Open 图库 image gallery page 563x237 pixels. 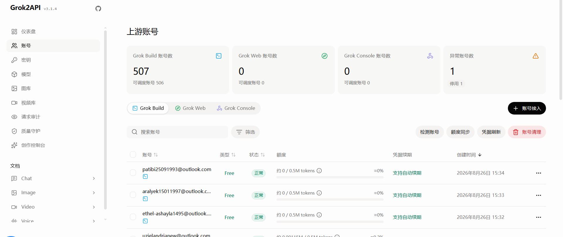[x=53, y=88]
